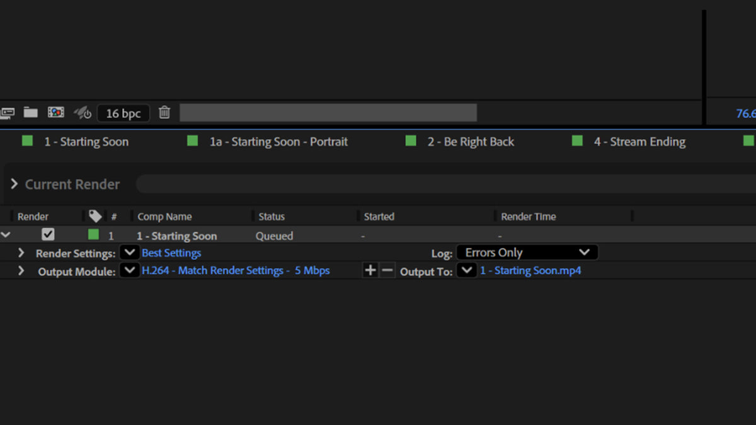
Task: Click the new composition icon
Action: pyautogui.click(x=56, y=113)
